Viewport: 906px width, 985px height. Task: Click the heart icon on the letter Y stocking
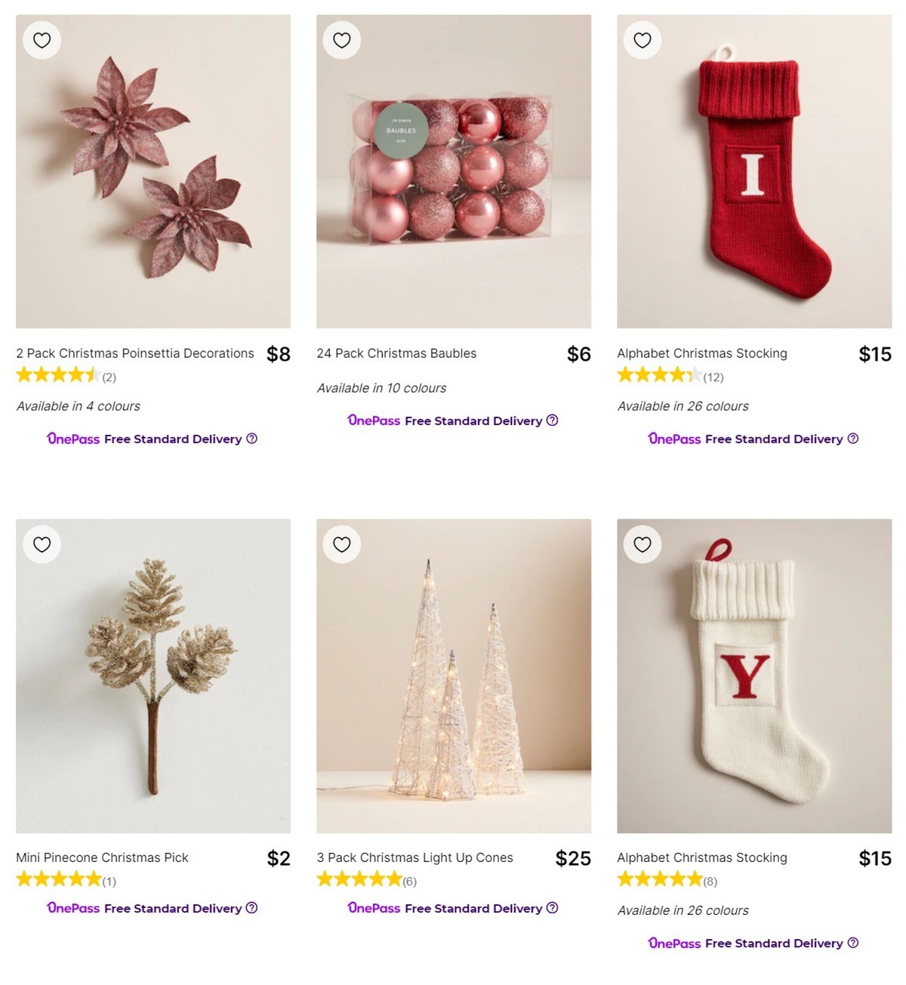pos(643,544)
